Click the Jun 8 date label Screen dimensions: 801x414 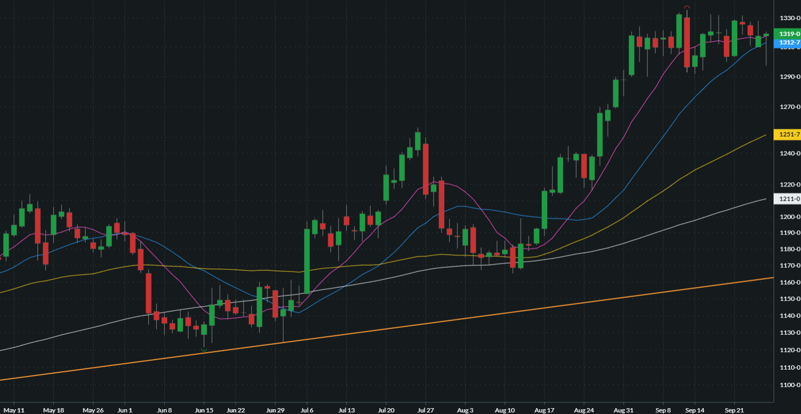pos(164,410)
